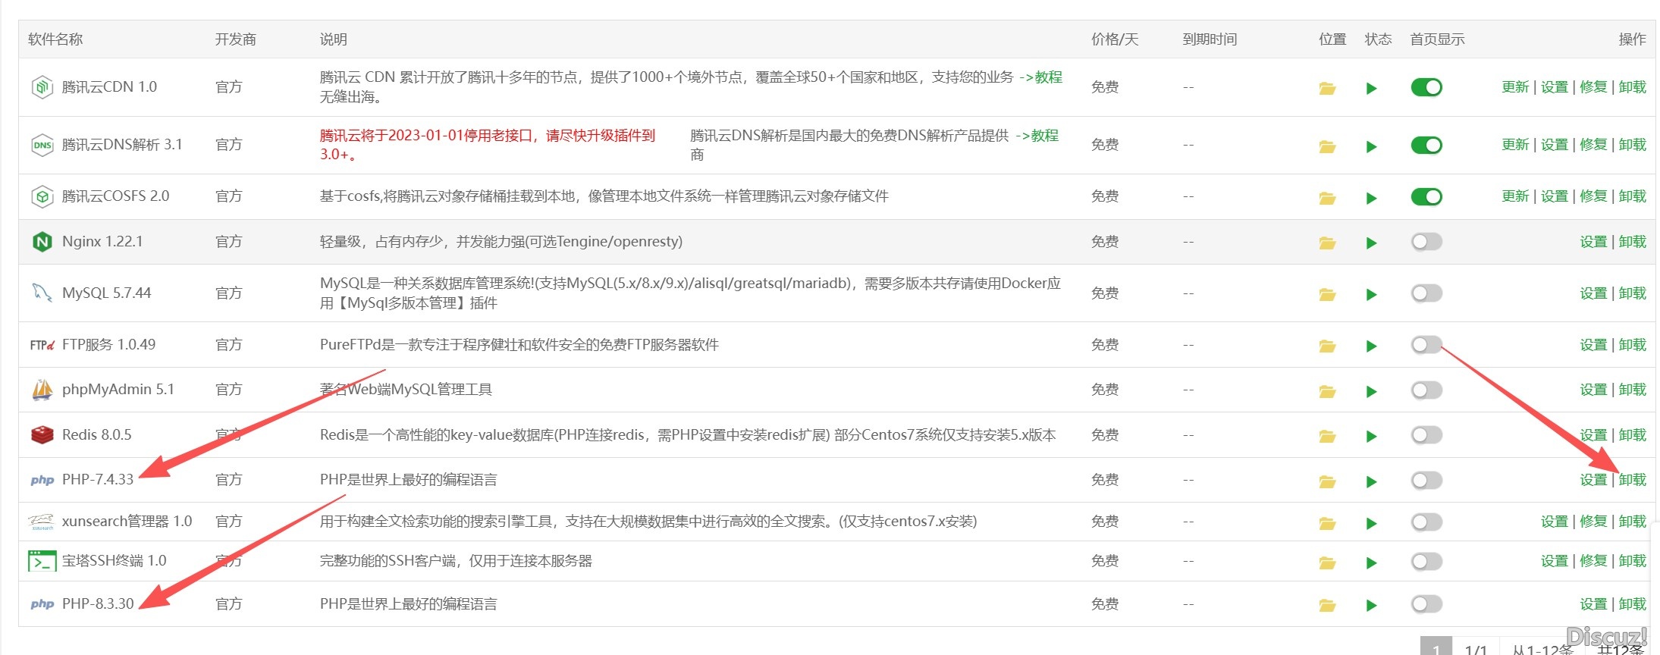Click the Nginx logo icon
The width and height of the screenshot is (1660, 655).
(42, 242)
